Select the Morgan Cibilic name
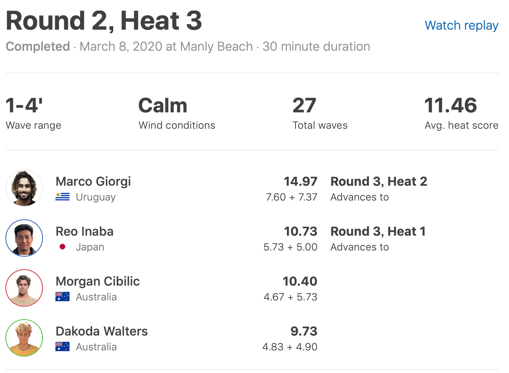 98,281
